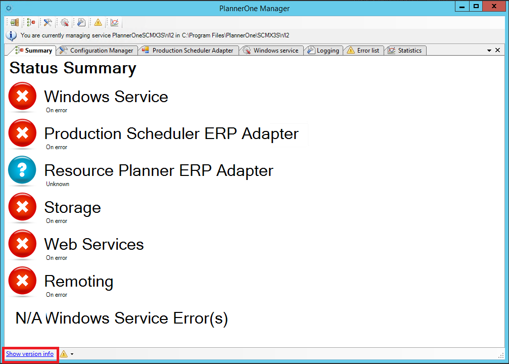Close the PlannerOne Manager window
This screenshot has width=509, height=364.
494,7
